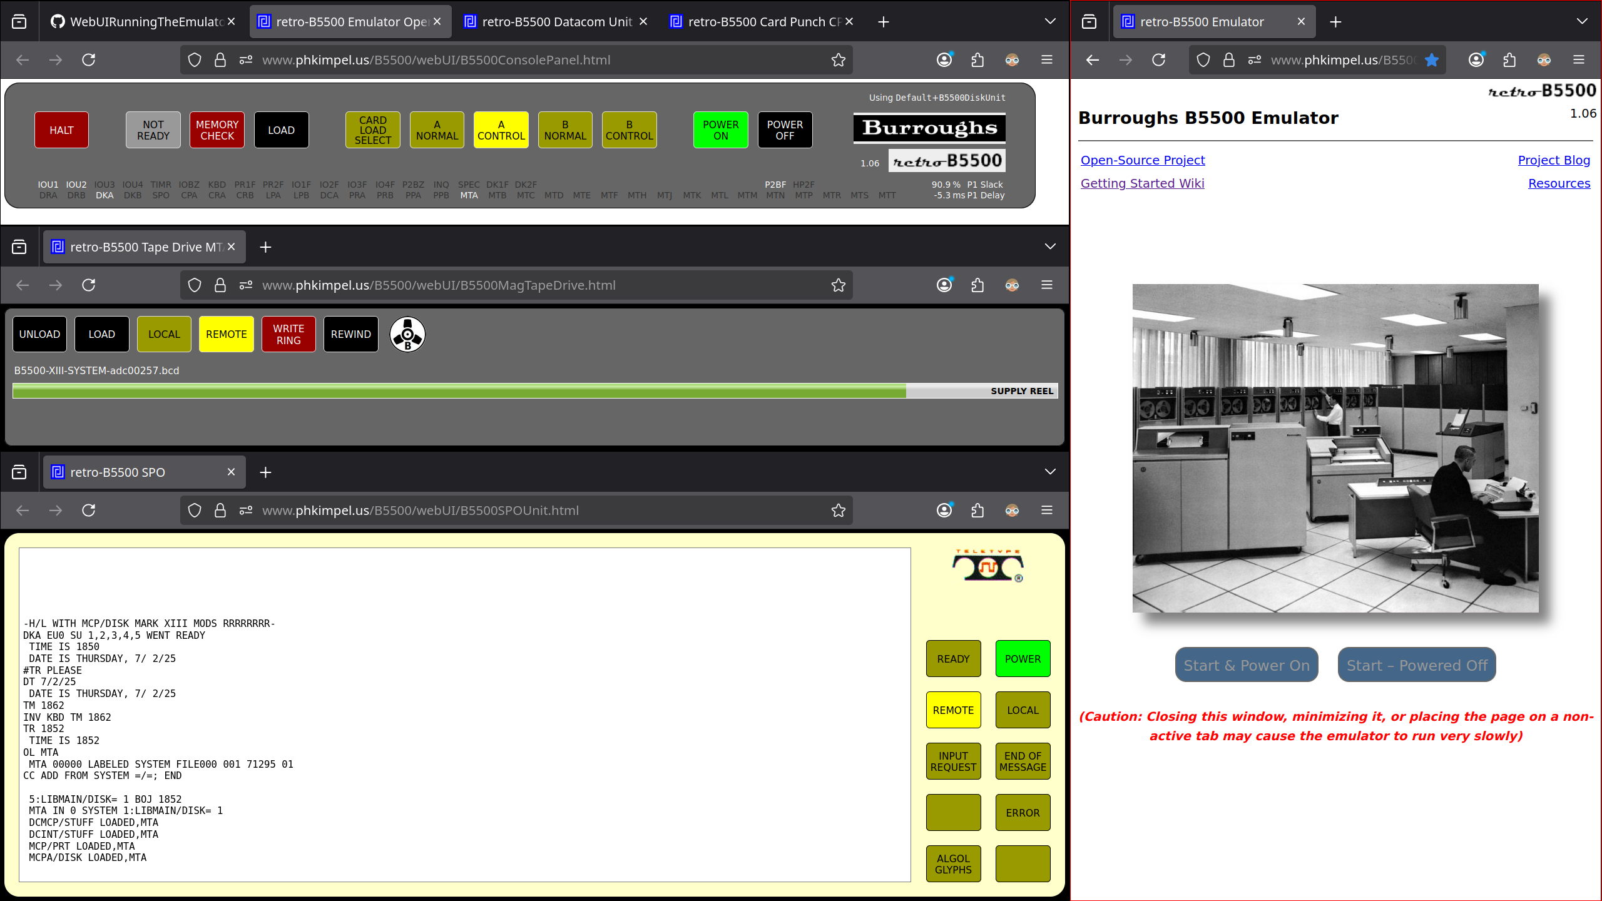Open new tab in Tape Drive window
Viewport: 1602px width, 901px height.
coord(265,247)
